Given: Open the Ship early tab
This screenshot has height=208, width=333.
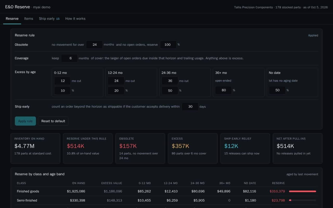Looking at the screenshot, I should point(49,19).
